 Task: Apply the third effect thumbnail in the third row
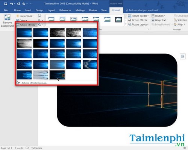click(x=57, y=54)
